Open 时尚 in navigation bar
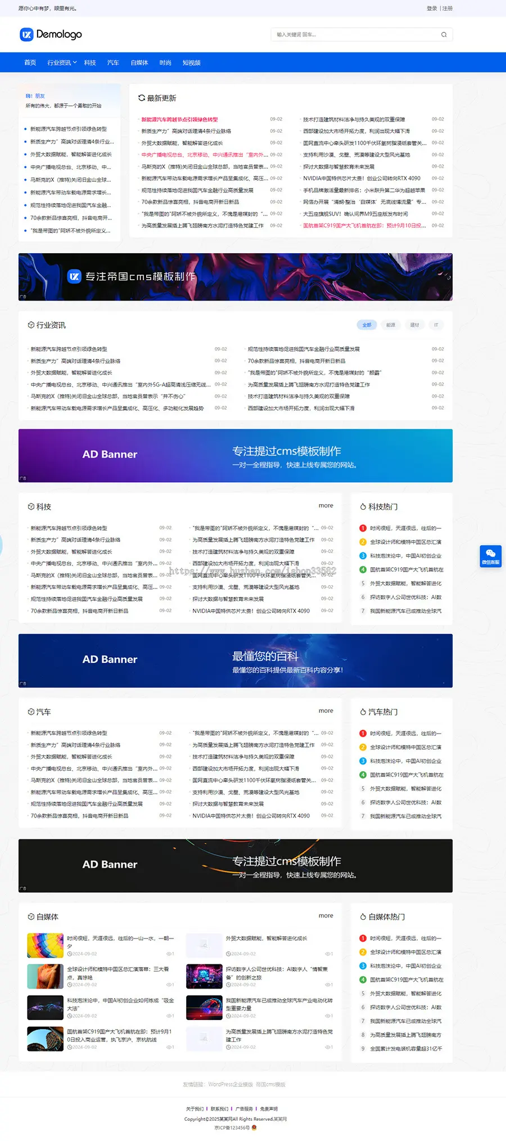Viewport: 506px width, 1141px height. (165, 62)
